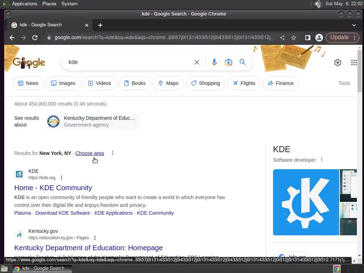Select Kentucky Department of Education suggestion card
This screenshot has width=364, height=273.
[x=92, y=122]
